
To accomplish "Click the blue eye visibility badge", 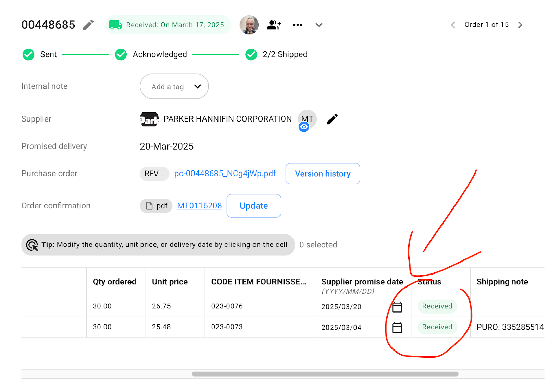I will pos(304,127).
